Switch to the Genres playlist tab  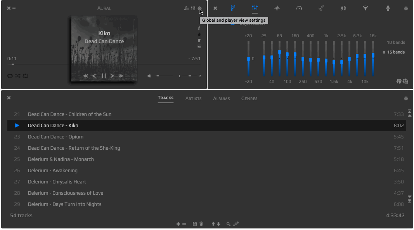point(249,99)
